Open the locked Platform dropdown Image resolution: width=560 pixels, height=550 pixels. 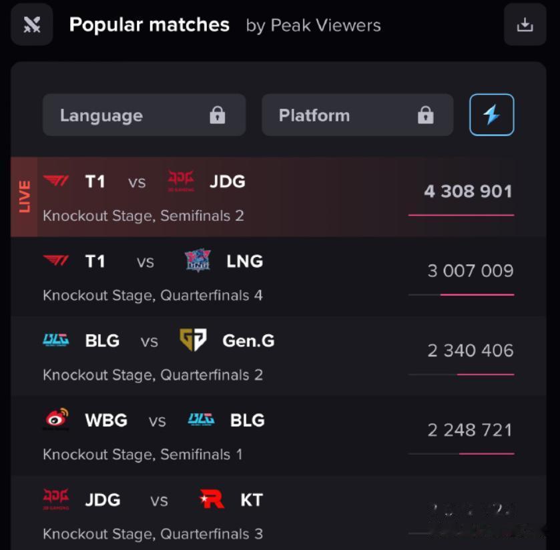(358, 115)
